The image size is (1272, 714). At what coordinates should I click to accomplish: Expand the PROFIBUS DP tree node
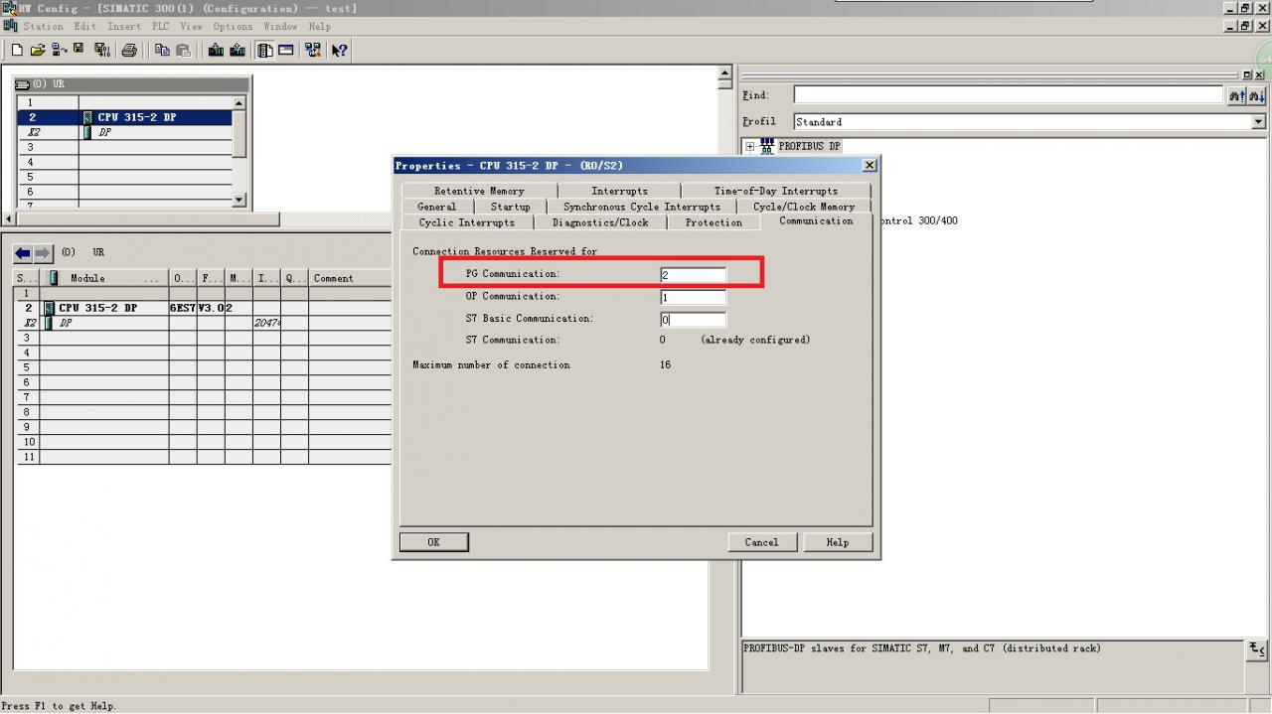point(750,147)
